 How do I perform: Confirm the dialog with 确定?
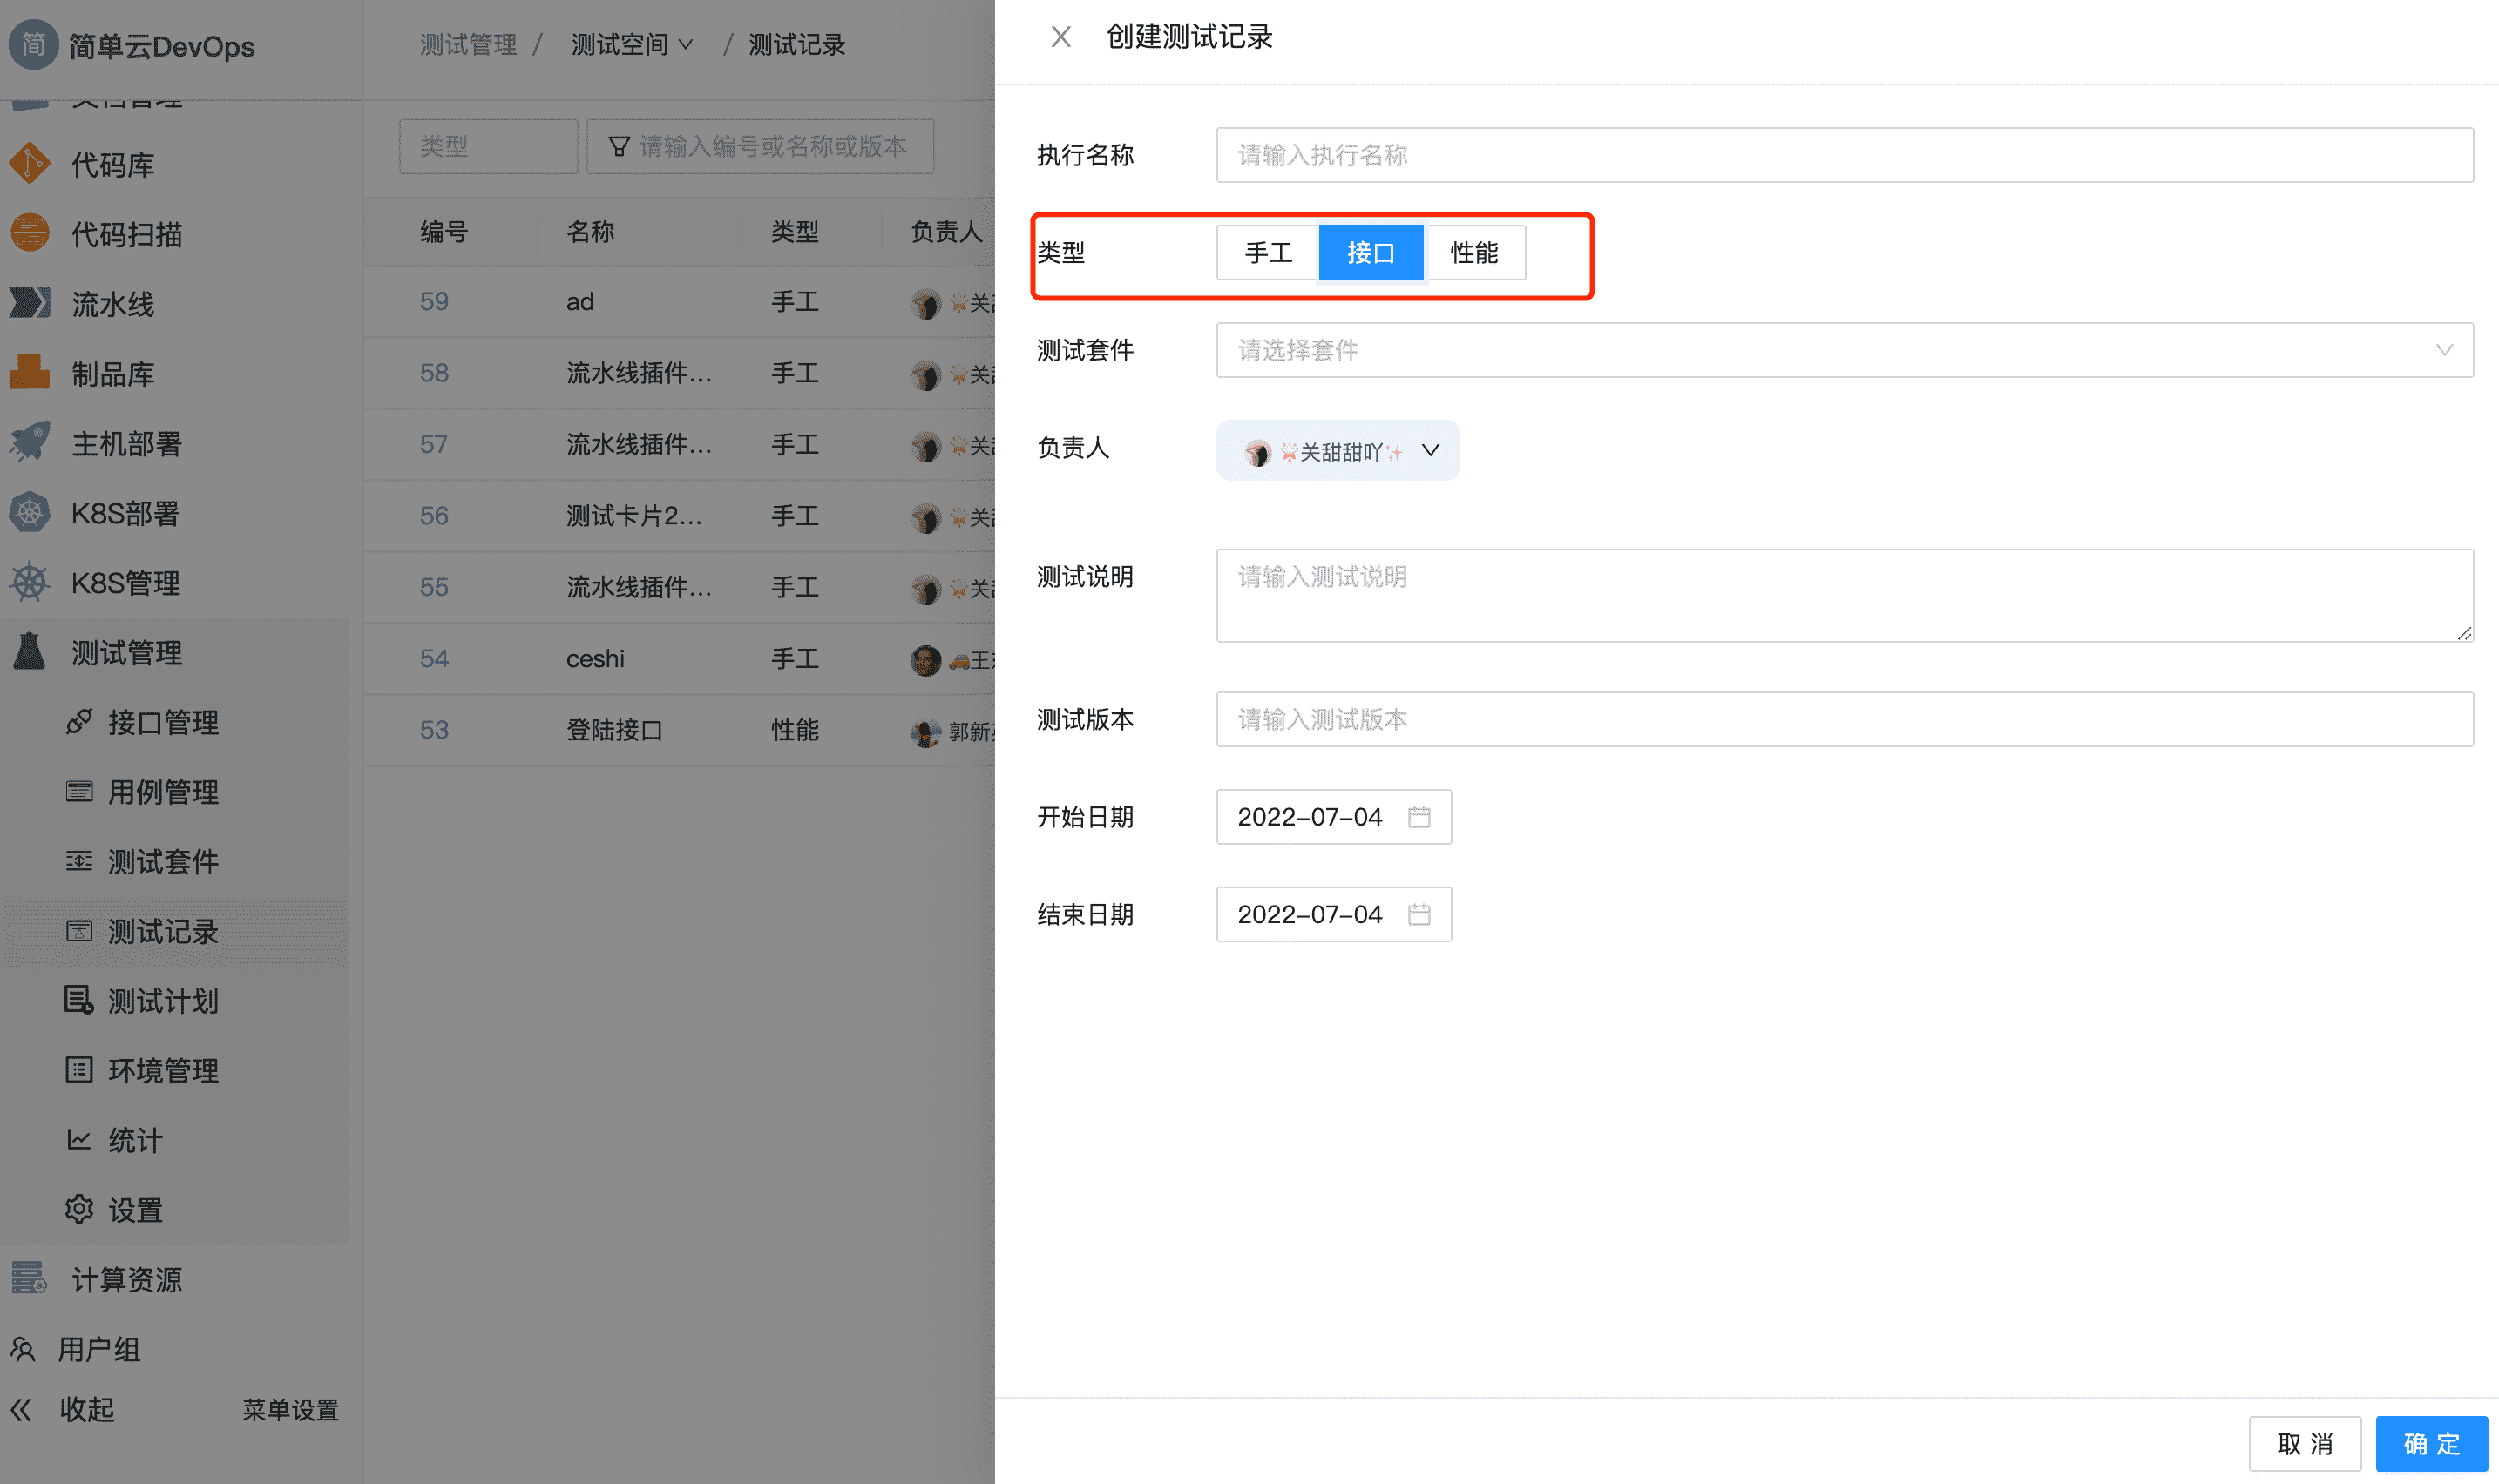click(x=2431, y=1443)
